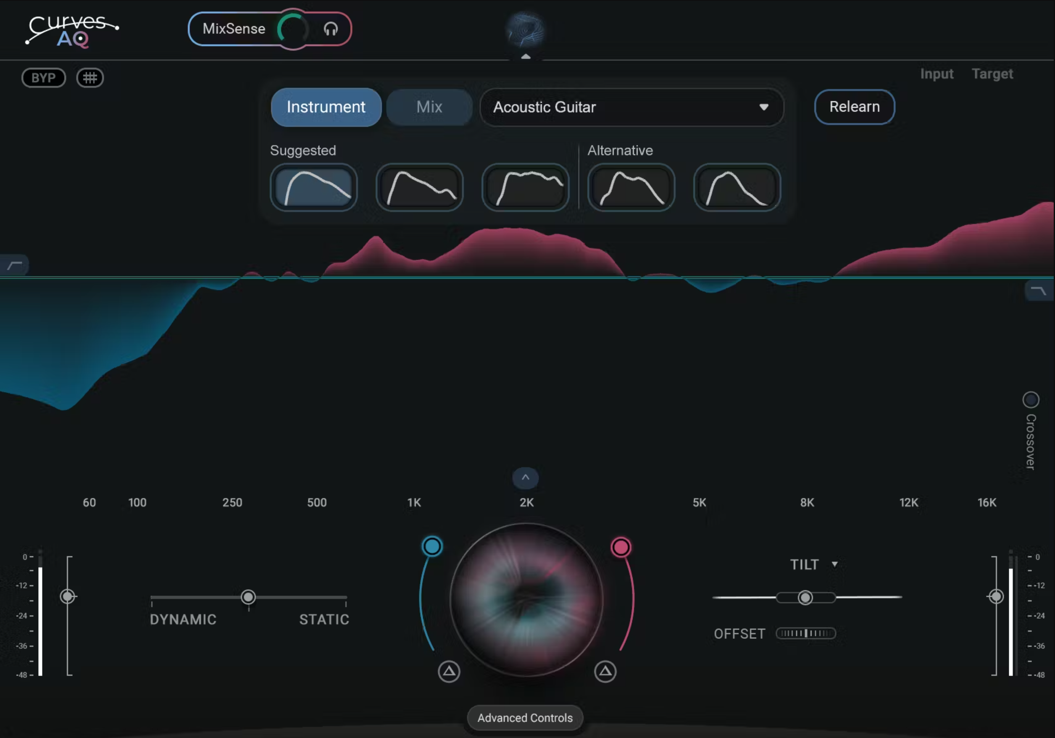Click the pink band delta (dynamics) icon

(605, 671)
